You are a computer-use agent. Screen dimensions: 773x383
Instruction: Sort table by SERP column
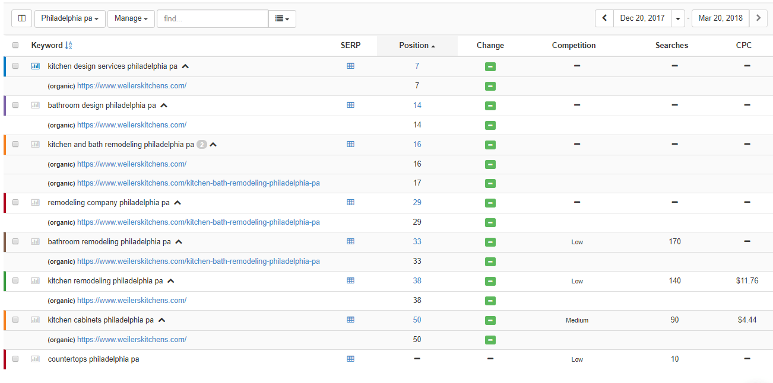[350, 46]
